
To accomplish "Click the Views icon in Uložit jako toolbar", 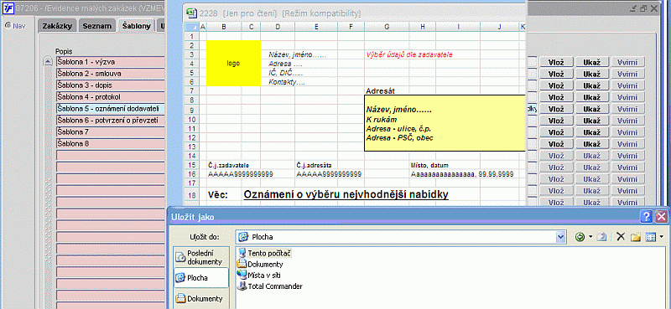I will (651, 237).
